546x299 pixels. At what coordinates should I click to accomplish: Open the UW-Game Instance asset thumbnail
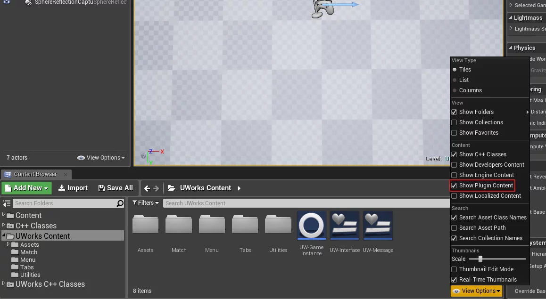pyautogui.click(x=311, y=225)
